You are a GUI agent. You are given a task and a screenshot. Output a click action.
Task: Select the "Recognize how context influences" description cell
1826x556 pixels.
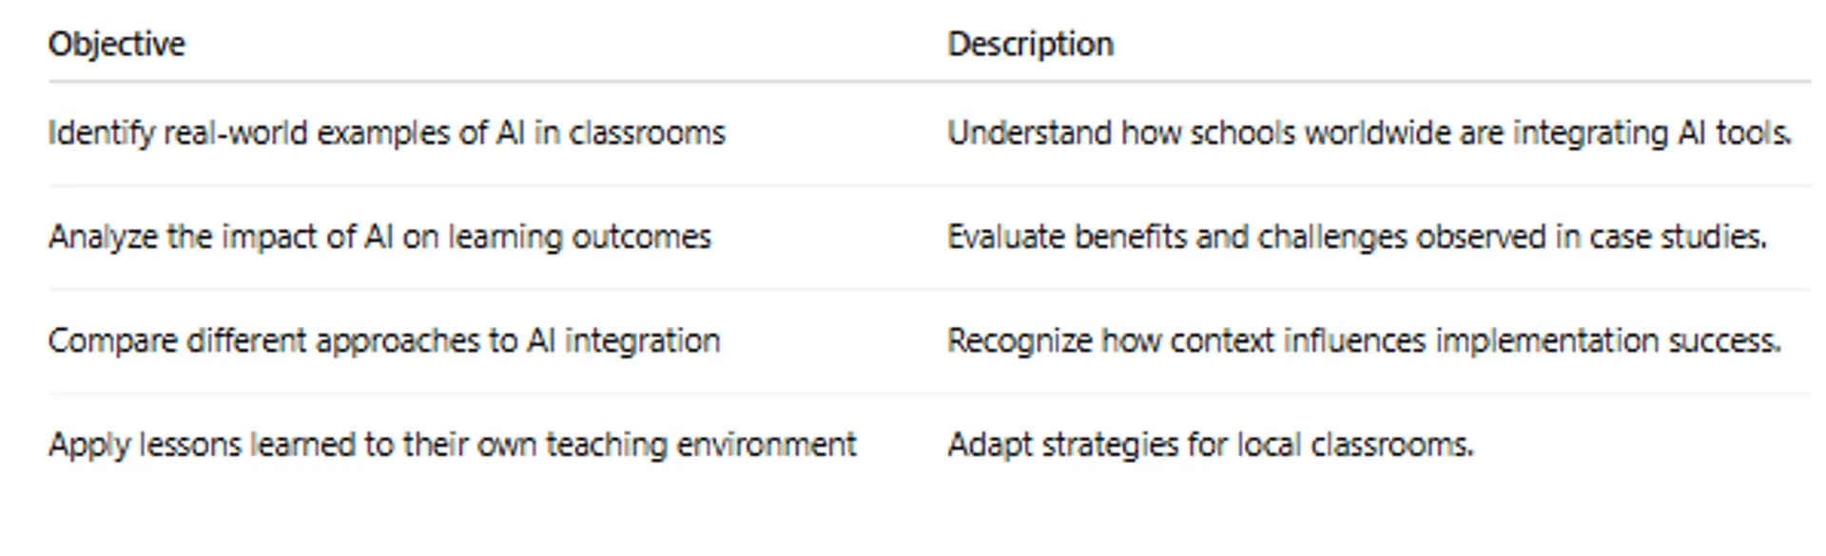(1364, 340)
